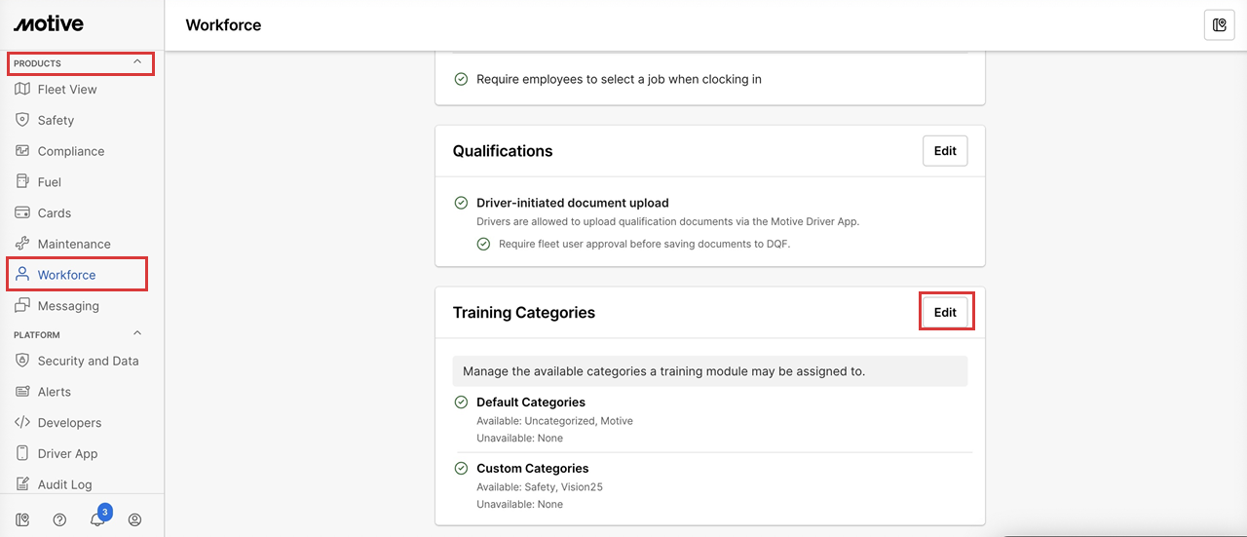Collapse the Platform section chevron
The image size is (1247, 537).
coord(137,333)
